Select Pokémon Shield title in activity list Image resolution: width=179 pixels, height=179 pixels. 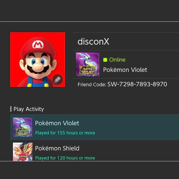[x=57, y=148]
